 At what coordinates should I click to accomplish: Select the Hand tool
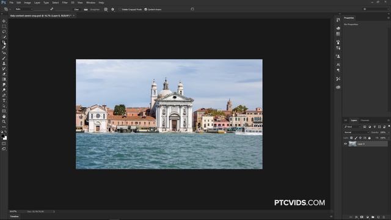4,117
